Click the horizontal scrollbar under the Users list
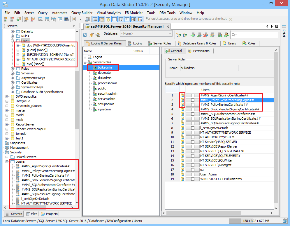Screen dimensions: 290x226 coord(204,213)
